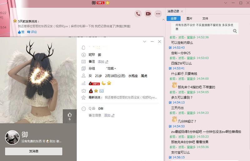This screenshot has width=250, height=161.
Task: Minimize the profile card window
Action: 152,42
